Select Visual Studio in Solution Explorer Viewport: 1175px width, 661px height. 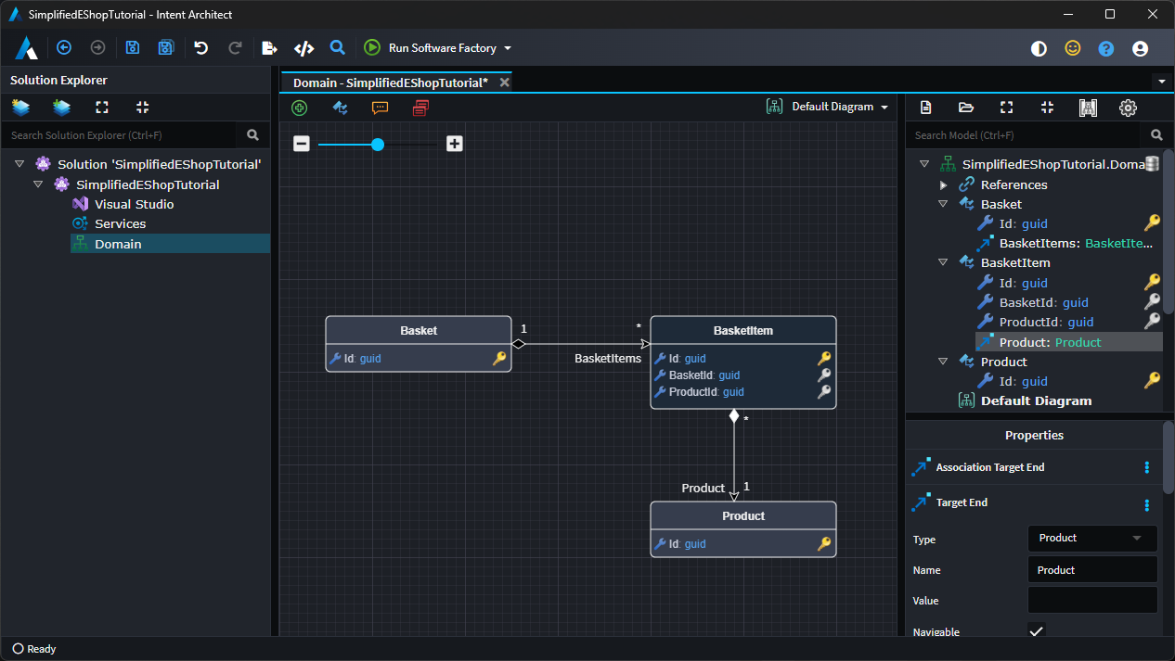pyautogui.click(x=134, y=204)
